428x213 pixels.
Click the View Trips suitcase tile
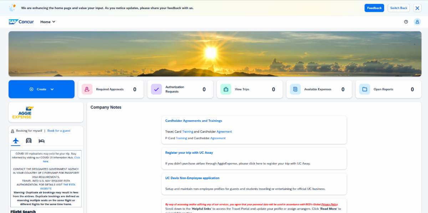249,89
